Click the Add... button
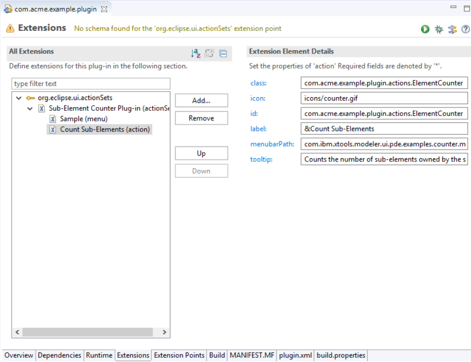471x362 pixels. (x=201, y=100)
